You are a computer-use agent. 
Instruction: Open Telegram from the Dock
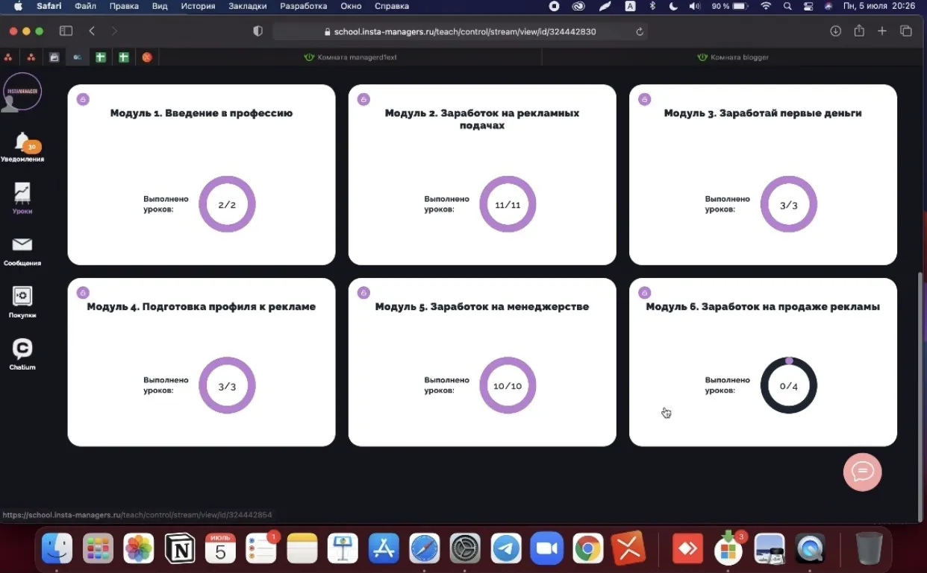tap(506, 549)
